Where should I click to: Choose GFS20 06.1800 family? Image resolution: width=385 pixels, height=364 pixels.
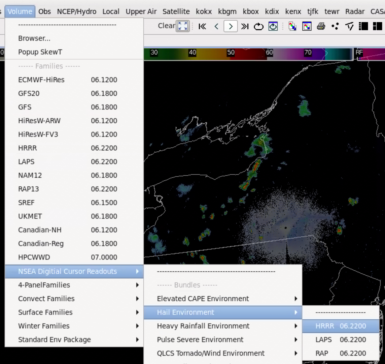[74, 93]
